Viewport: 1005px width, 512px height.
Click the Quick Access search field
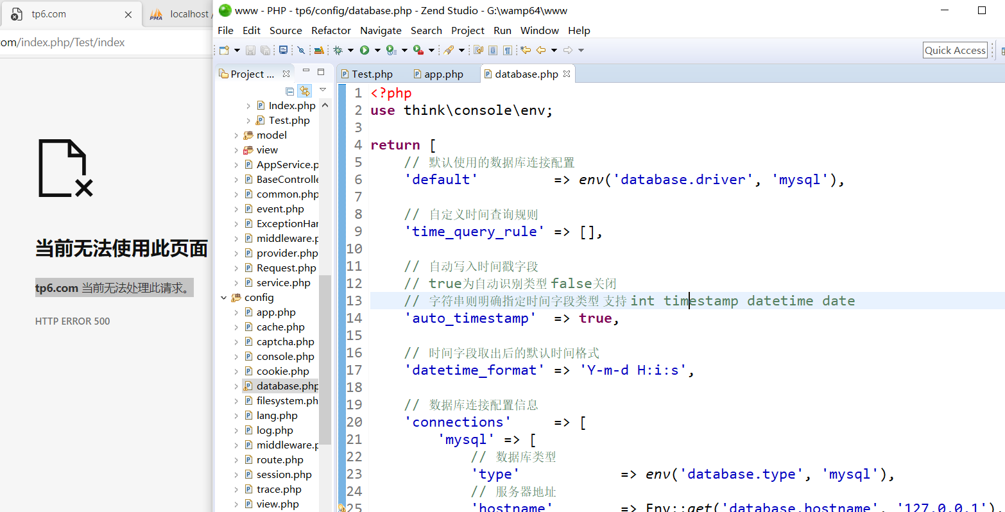pyautogui.click(x=954, y=50)
